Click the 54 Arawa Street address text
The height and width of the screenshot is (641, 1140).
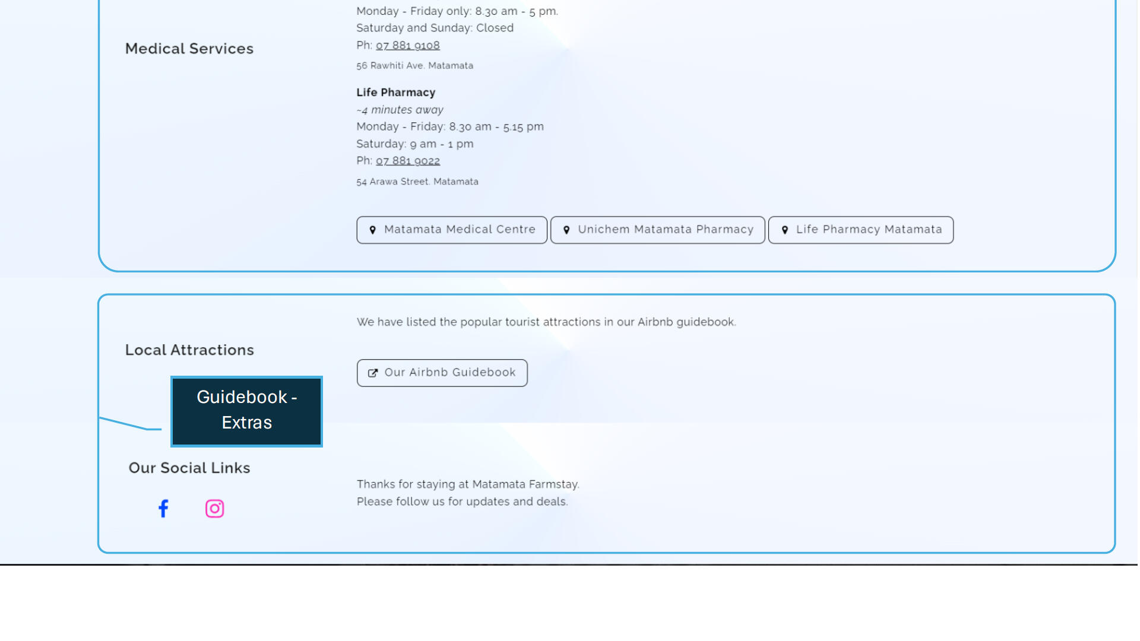(x=417, y=182)
